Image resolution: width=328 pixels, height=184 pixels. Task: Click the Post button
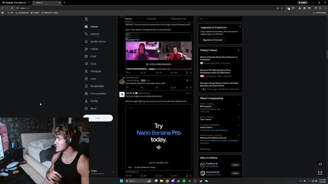click(98, 118)
